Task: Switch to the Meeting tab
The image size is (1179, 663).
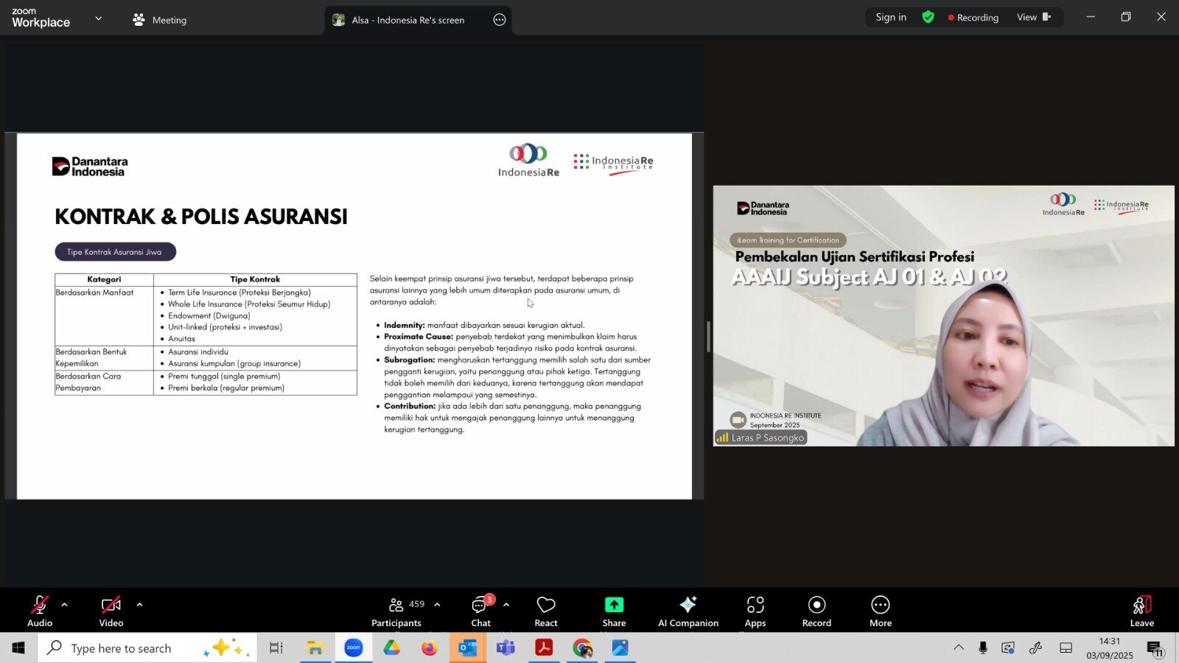Action: click(x=160, y=20)
